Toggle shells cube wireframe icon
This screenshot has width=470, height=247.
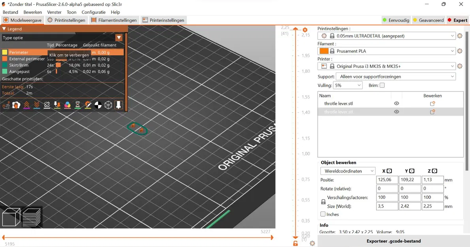[x=108, y=105]
